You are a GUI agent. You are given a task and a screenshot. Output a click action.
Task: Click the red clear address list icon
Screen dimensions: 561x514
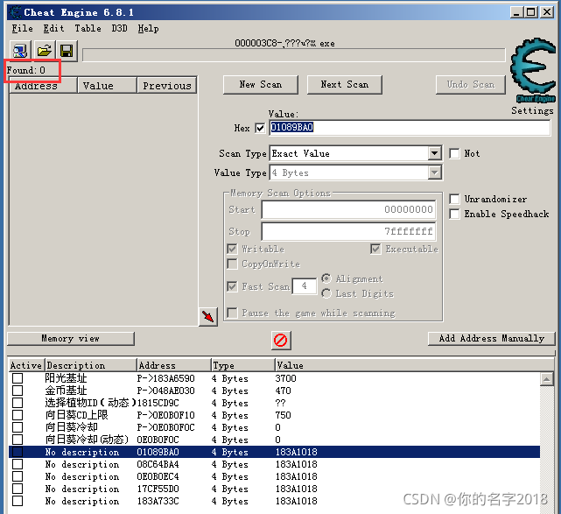click(280, 340)
